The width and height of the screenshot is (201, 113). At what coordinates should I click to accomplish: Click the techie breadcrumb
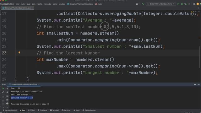pyautogui.click(x=40, y=4)
